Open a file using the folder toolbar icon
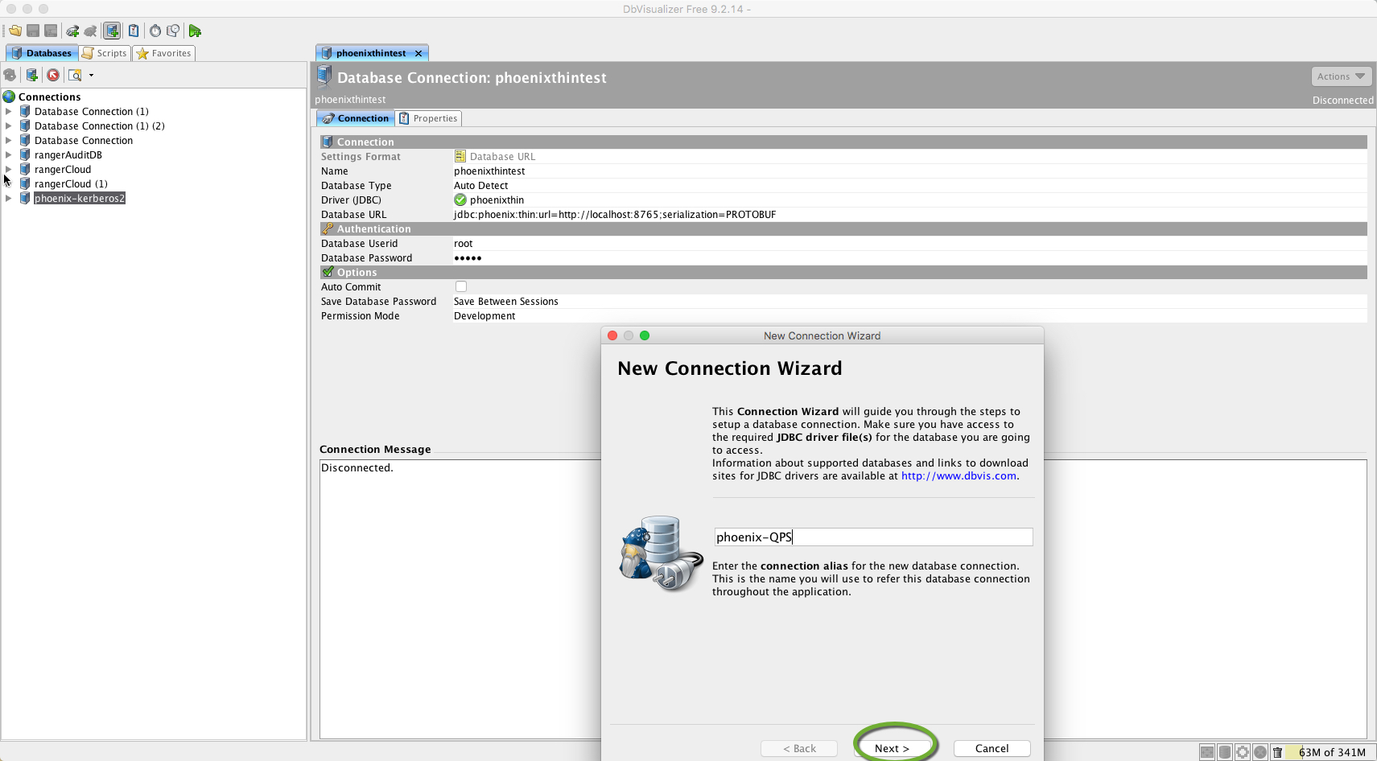The image size is (1377, 761). coord(14,31)
